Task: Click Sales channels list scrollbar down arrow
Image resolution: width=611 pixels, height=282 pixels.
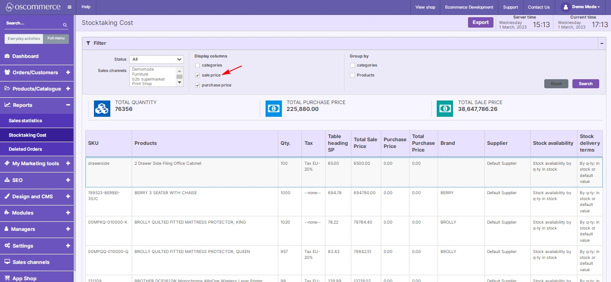Action: (180, 82)
